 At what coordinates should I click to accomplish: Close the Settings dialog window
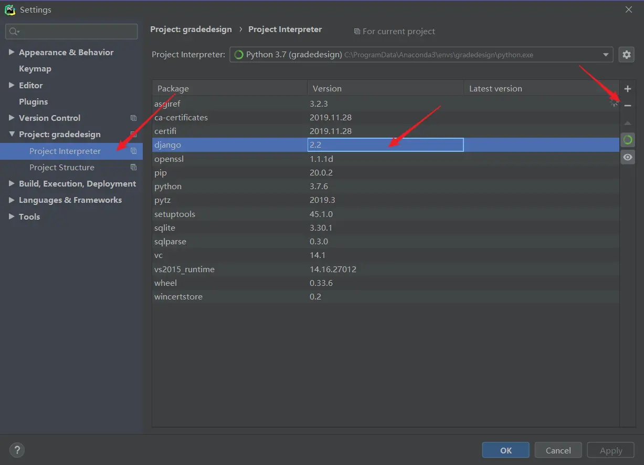pos(629,9)
